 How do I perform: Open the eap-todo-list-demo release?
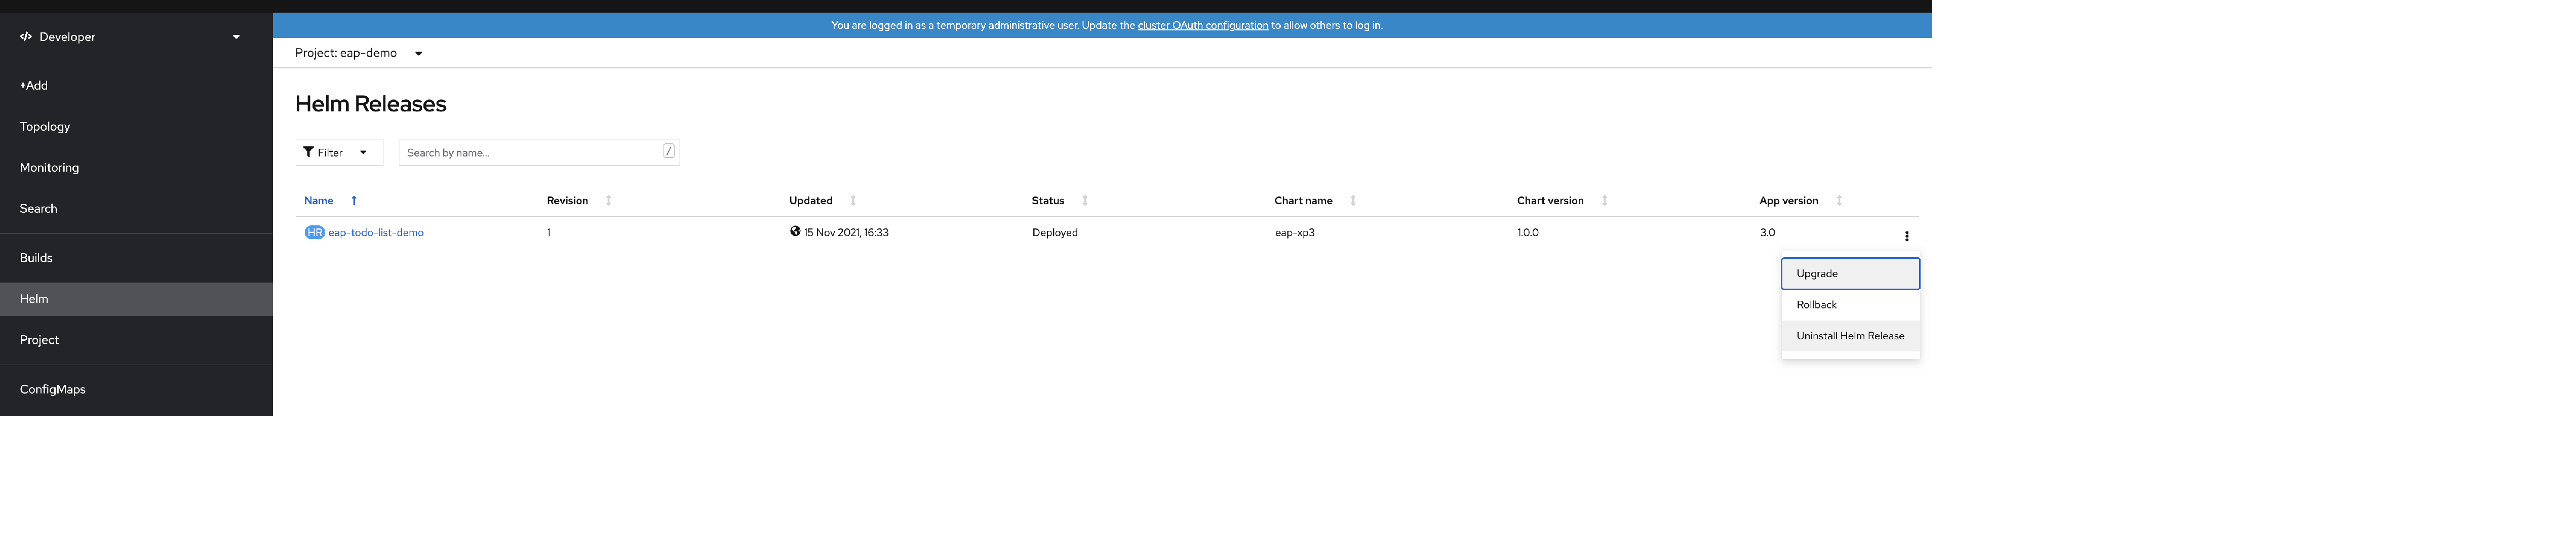coord(375,232)
